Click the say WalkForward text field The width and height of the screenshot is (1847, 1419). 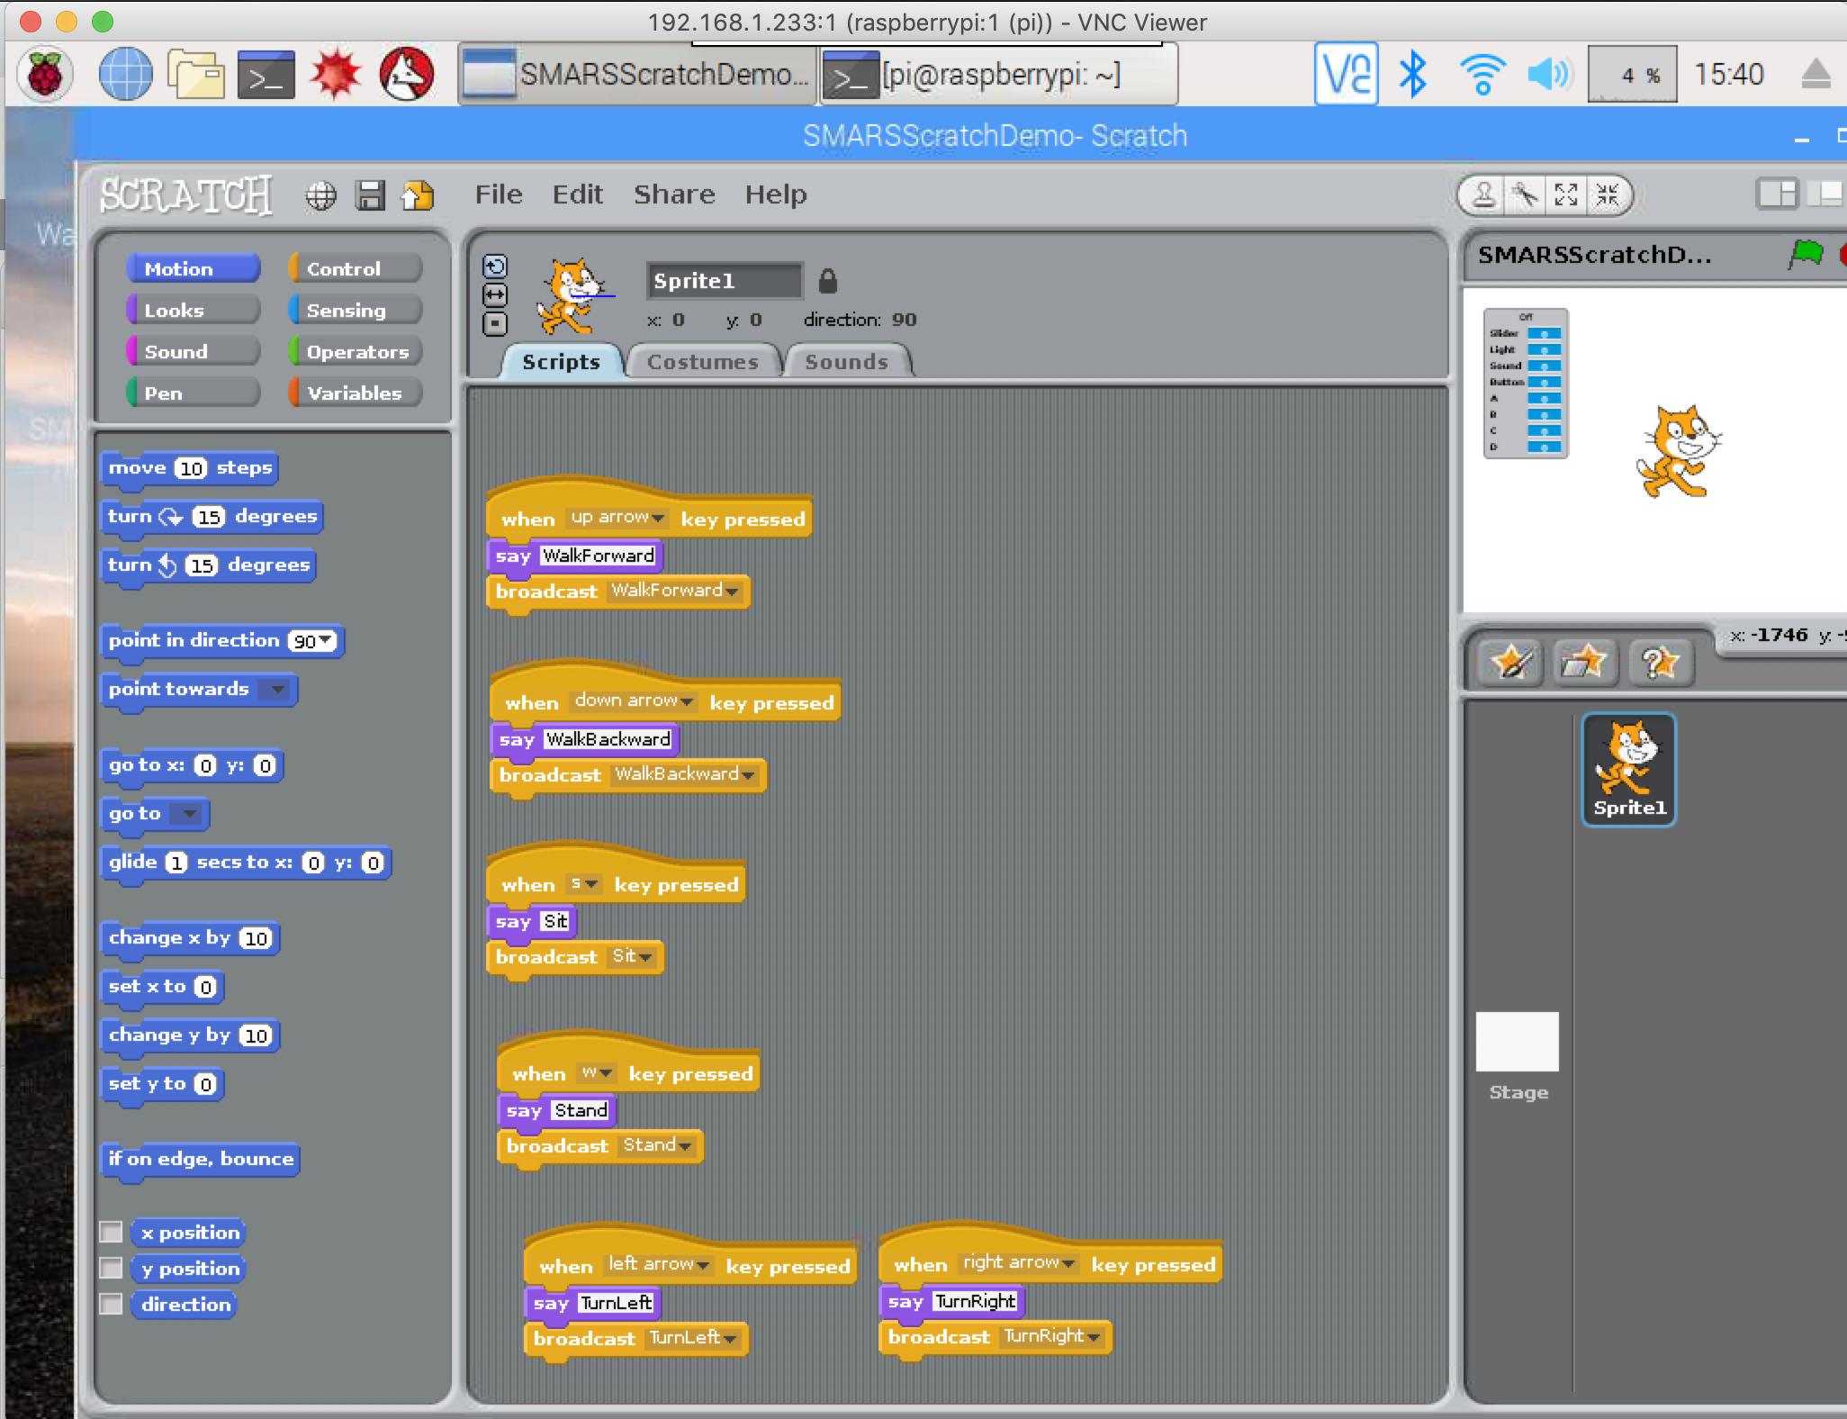(x=598, y=556)
